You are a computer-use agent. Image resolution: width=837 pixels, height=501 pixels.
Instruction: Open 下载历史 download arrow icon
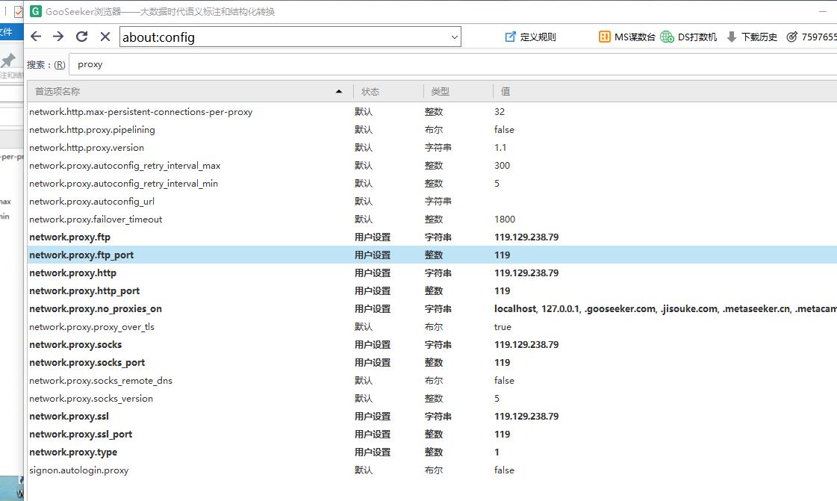click(732, 37)
